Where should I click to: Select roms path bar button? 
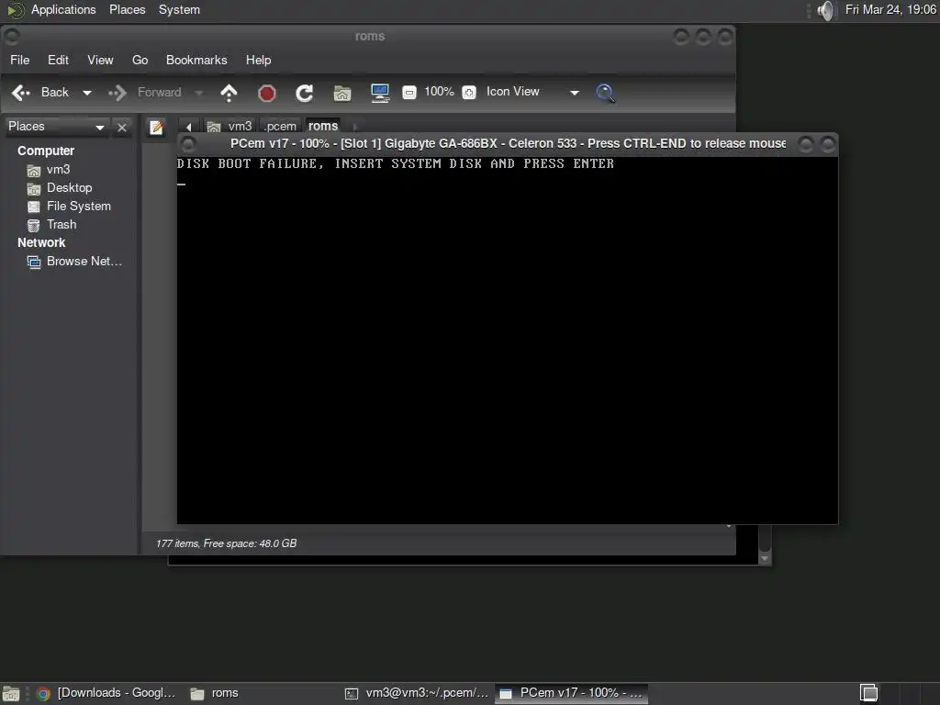323,127
